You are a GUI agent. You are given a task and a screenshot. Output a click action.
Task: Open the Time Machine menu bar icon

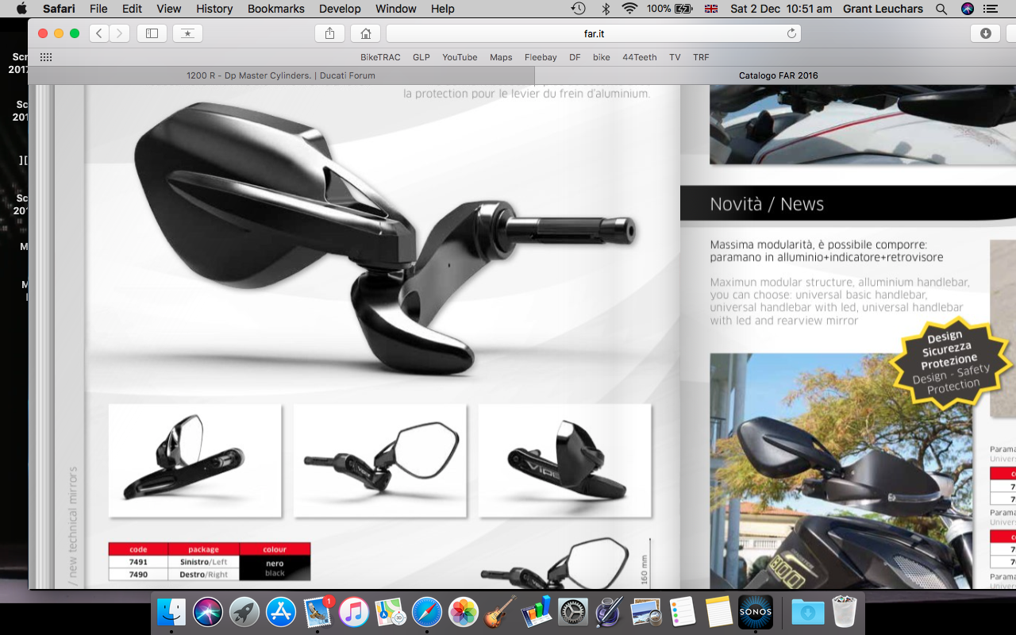(x=579, y=9)
